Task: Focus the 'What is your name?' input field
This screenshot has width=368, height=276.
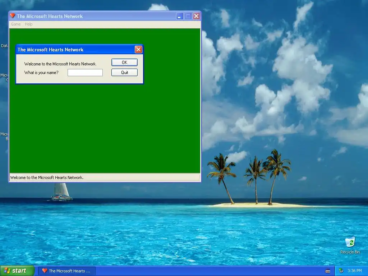Action: coord(85,73)
